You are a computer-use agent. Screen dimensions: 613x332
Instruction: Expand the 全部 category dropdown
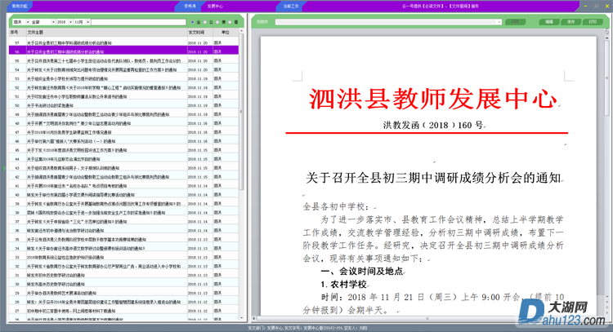tap(43, 22)
